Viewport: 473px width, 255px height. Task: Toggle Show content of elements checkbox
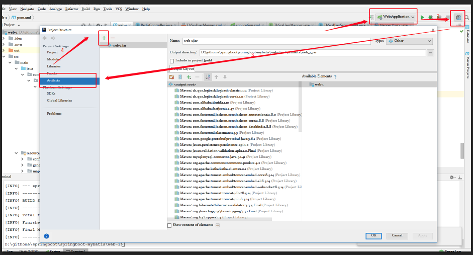pos(169,225)
